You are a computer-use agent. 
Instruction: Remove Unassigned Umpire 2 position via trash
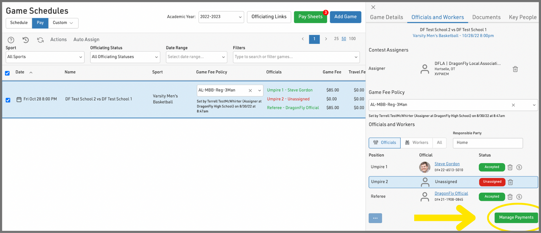510,182
